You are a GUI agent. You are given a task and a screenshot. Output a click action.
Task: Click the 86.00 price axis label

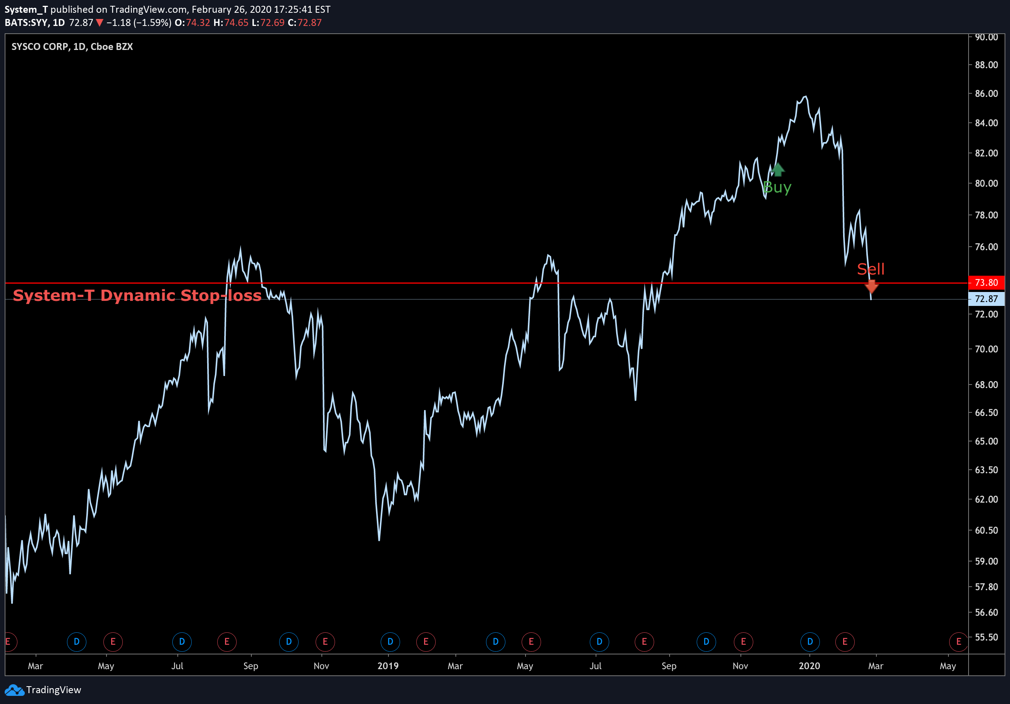click(986, 93)
